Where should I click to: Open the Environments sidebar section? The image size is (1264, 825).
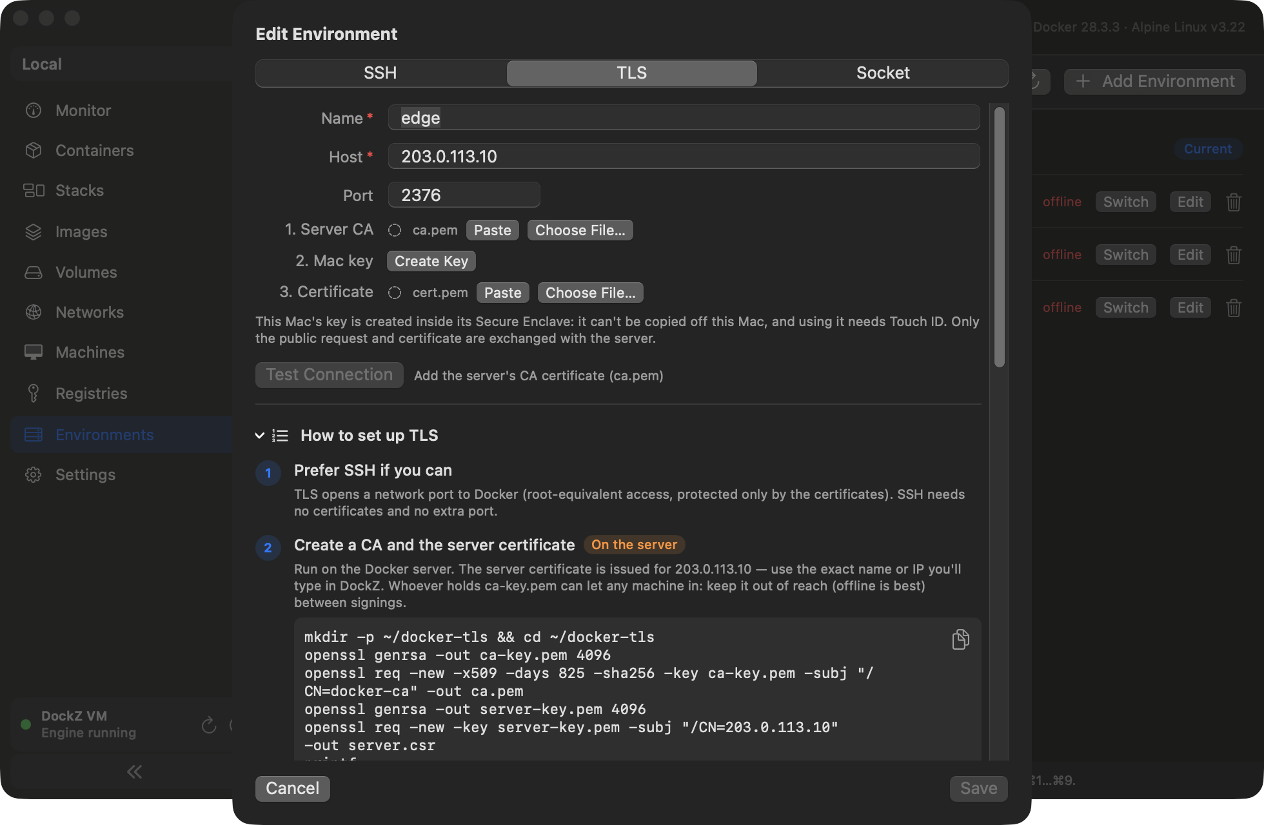point(121,434)
